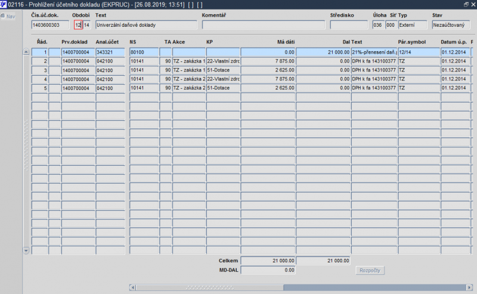Select Anal.účet cell 343321
Image resolution: width=477 pixels, height=294 pixels.
[110, 52]
